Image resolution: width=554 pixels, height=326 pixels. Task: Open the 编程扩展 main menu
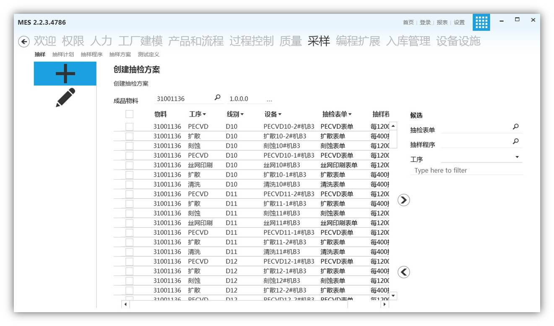(358, 41)
